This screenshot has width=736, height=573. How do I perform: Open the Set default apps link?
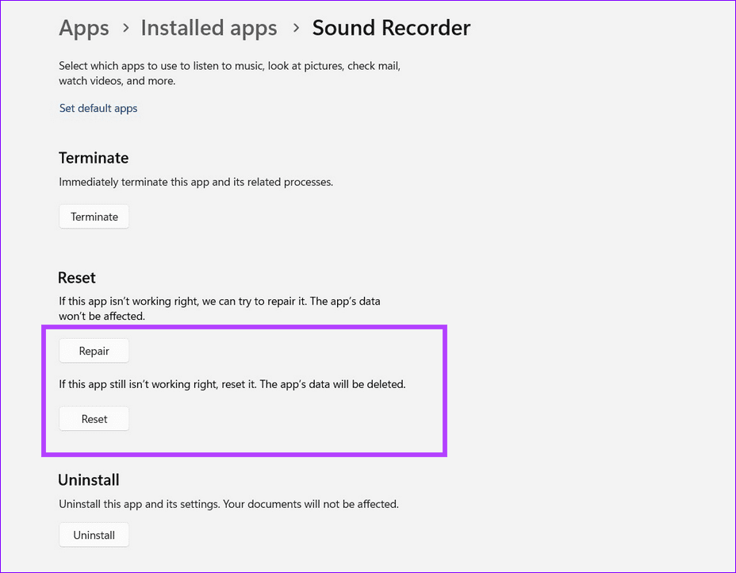pos(98,108)
